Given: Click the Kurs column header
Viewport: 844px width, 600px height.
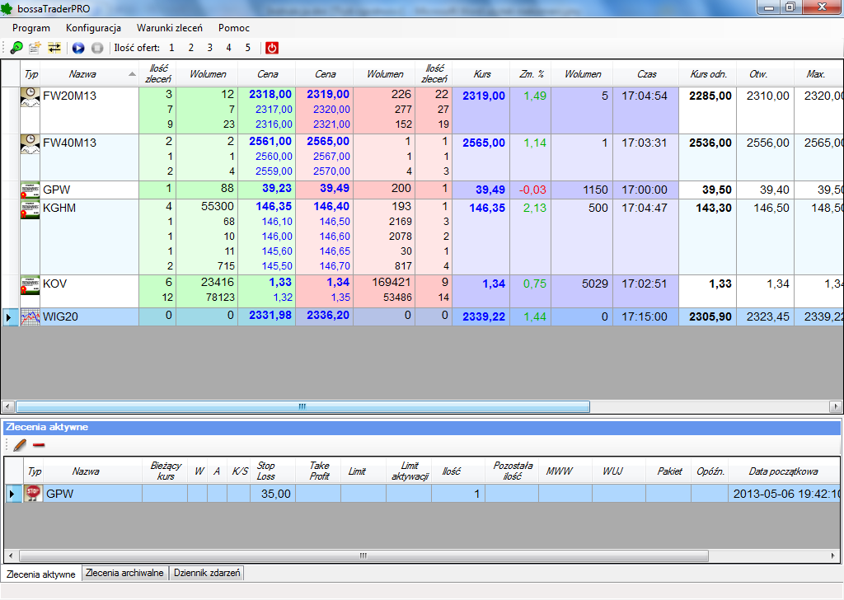Looking at the screenshot, I should (481, 73).
